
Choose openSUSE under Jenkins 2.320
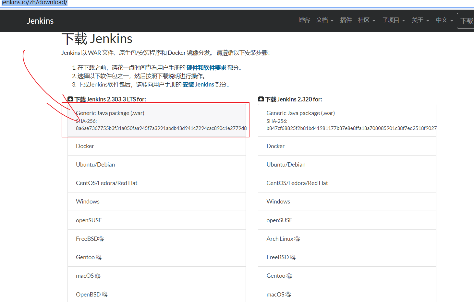point(347,220)
